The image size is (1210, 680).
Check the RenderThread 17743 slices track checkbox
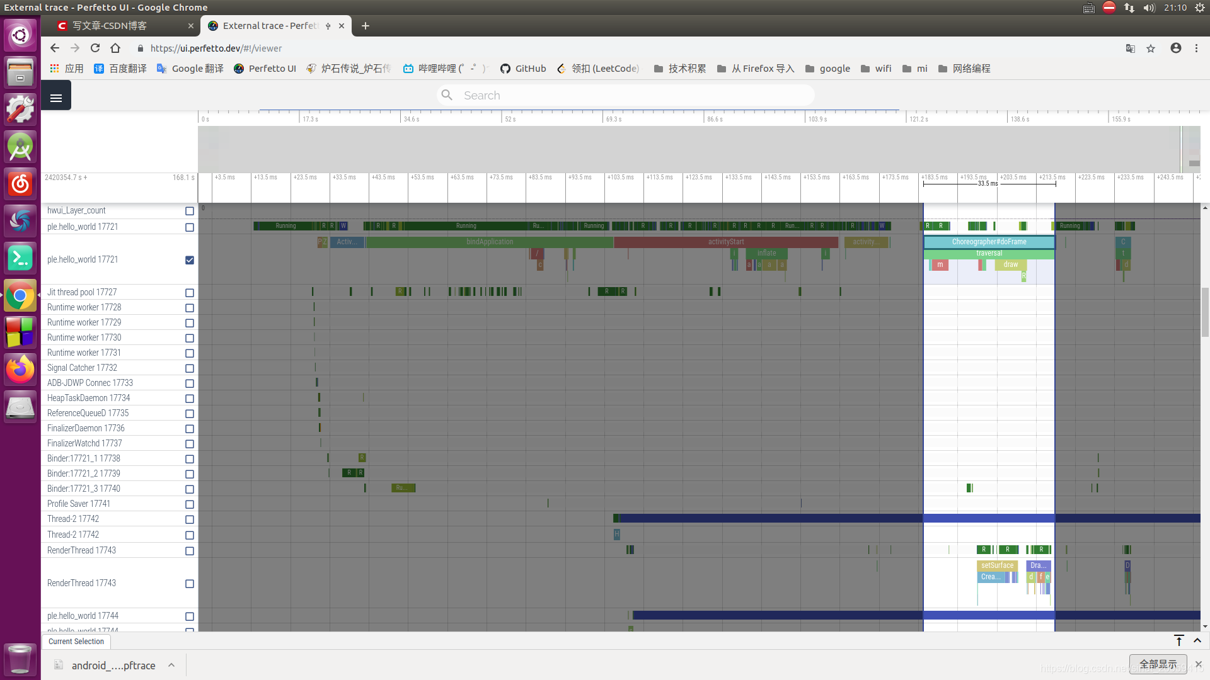coord(190,584)
